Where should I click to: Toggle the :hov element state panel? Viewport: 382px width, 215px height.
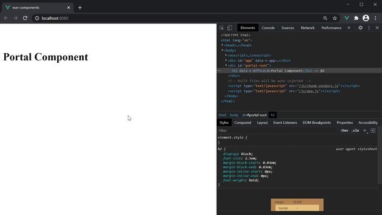pos(344,131)
